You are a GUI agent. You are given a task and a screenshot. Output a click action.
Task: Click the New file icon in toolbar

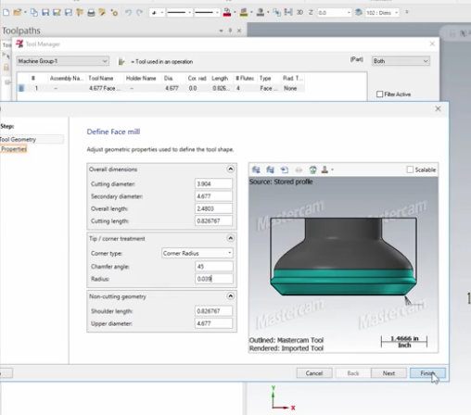[6, 13]
